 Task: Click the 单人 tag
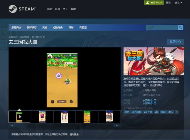pos(171,112)
